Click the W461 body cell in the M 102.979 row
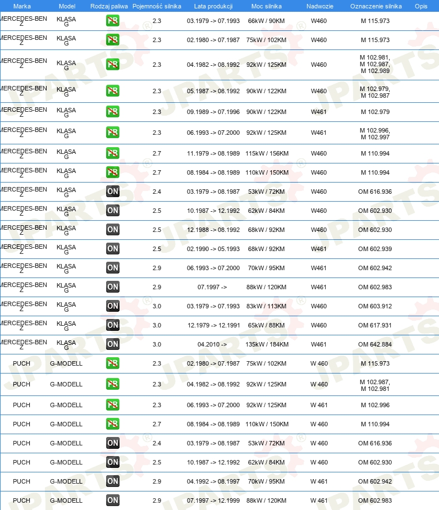This screenshot has height=510, width=439. click(x=318, y=112)
